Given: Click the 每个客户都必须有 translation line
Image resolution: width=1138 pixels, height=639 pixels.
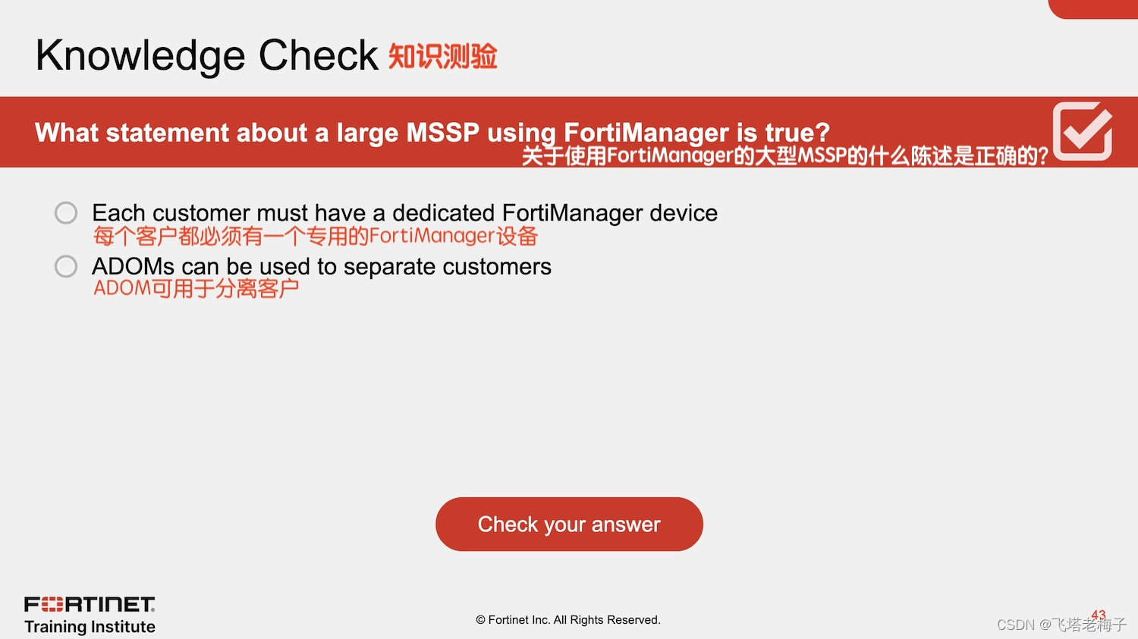Looking at the screenshot, I should pyautogui.click(x=316, y=236).
